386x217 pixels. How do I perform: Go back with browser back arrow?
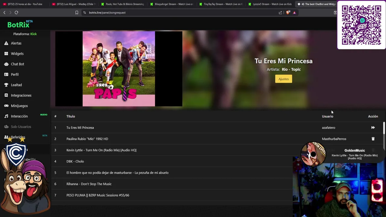point(4,12)
